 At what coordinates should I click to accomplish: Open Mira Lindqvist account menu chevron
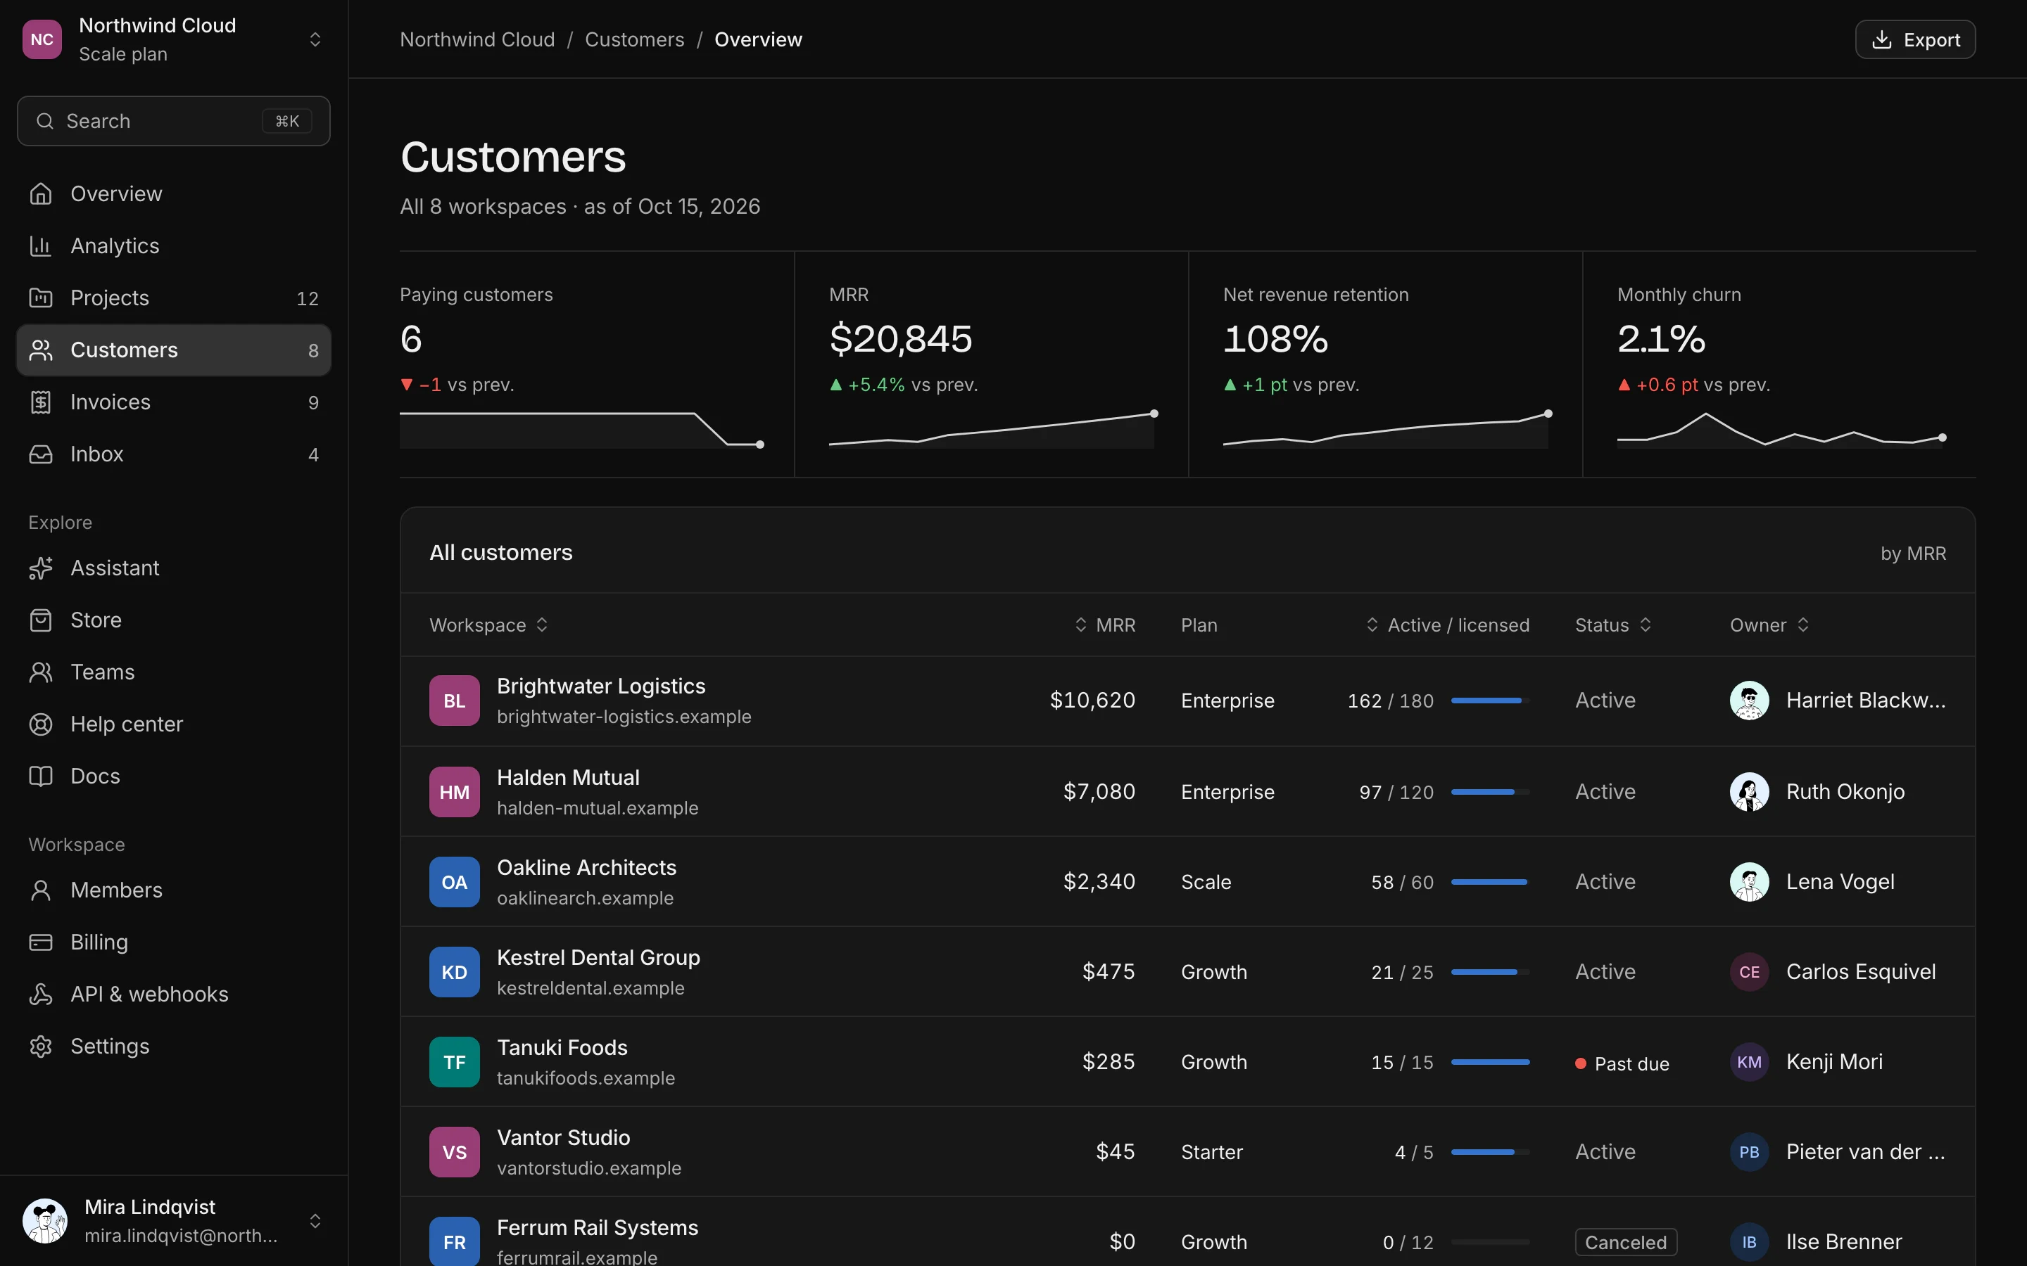[x=315, y=1221]
